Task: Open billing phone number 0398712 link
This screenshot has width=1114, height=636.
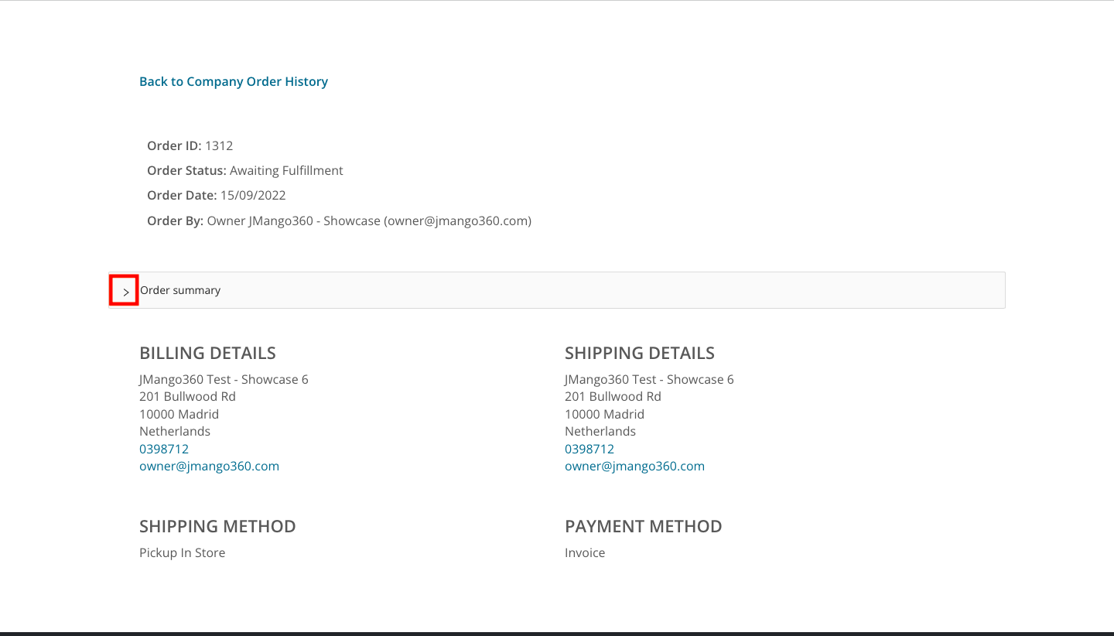Action: tap(164, 449)
